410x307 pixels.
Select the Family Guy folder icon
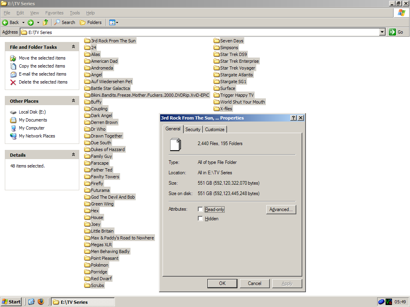(x=87, y=156)
